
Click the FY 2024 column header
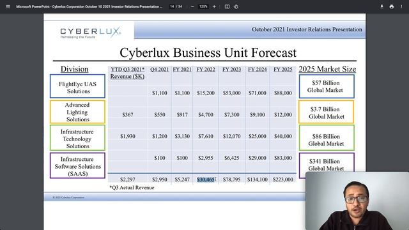click(x=257, y=70)
